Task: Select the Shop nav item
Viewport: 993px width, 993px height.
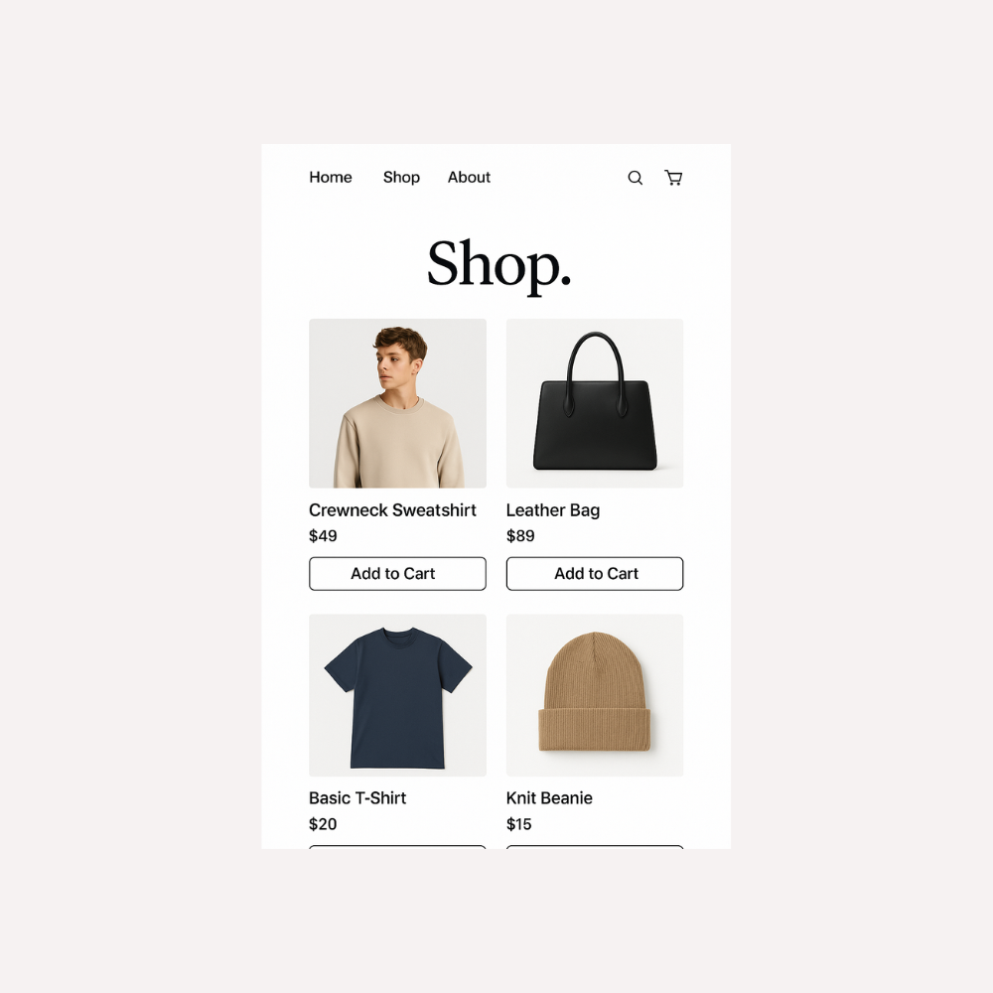Action: [401, 178]
